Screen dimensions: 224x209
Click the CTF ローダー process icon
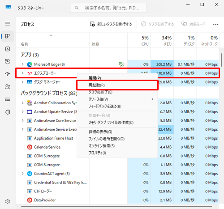click(30, 191)
